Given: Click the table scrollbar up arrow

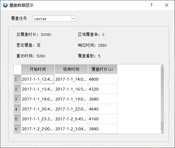Looking at the screenshot, I should pos(162,66).
